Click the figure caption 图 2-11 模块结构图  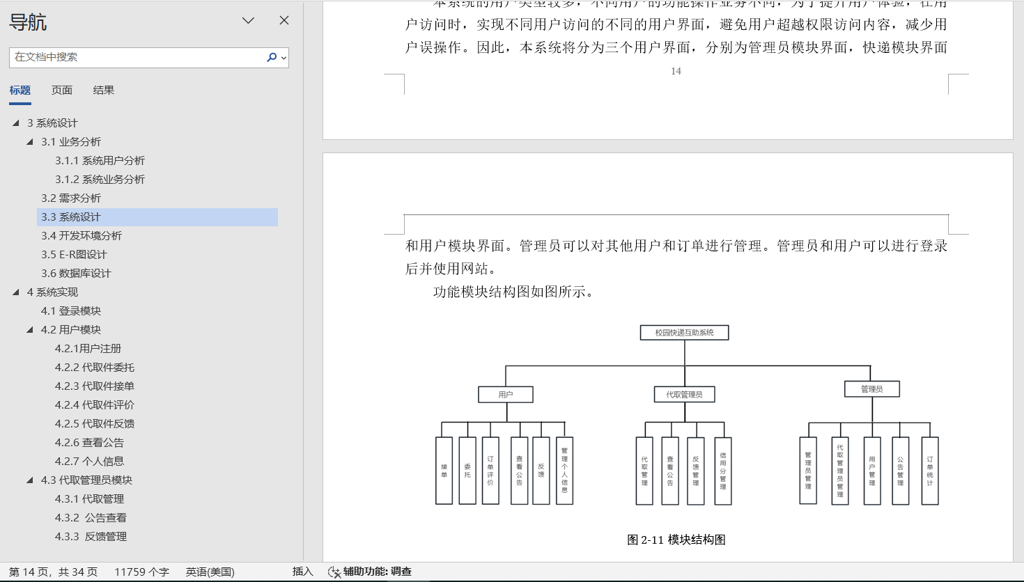click(x=676, y=540)
